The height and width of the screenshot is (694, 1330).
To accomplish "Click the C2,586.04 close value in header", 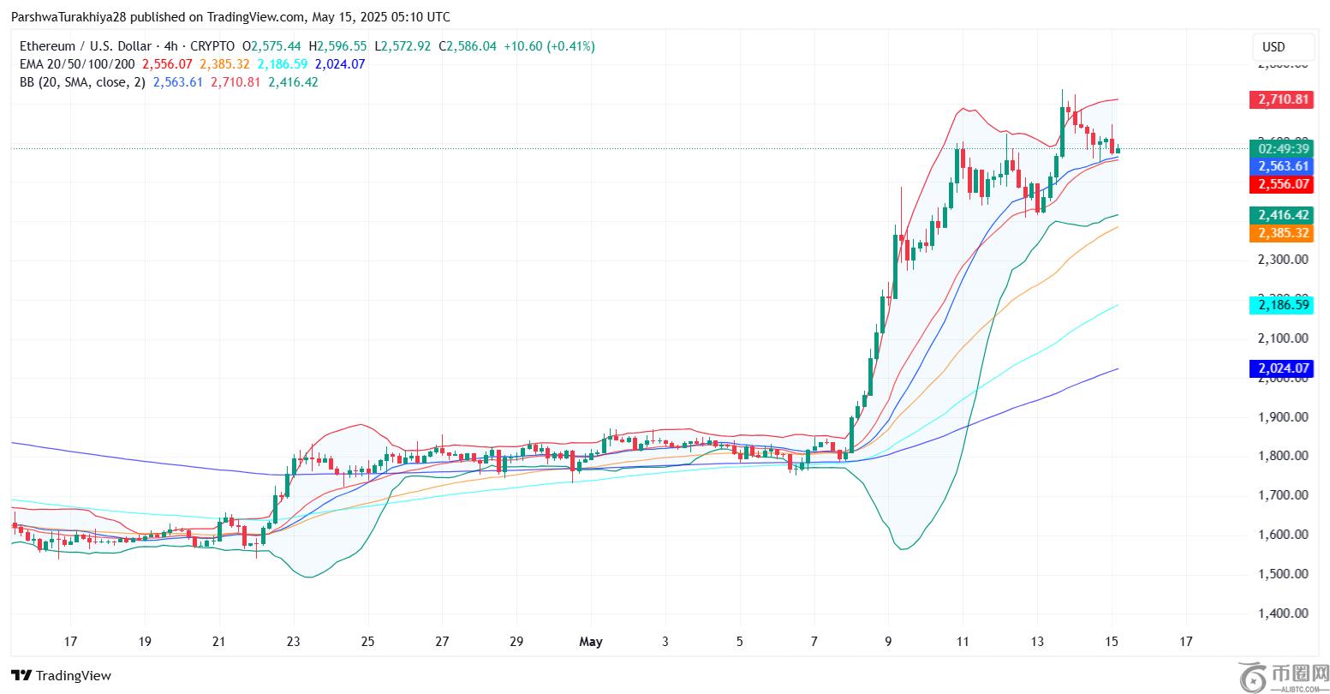I will click(468, 46).
